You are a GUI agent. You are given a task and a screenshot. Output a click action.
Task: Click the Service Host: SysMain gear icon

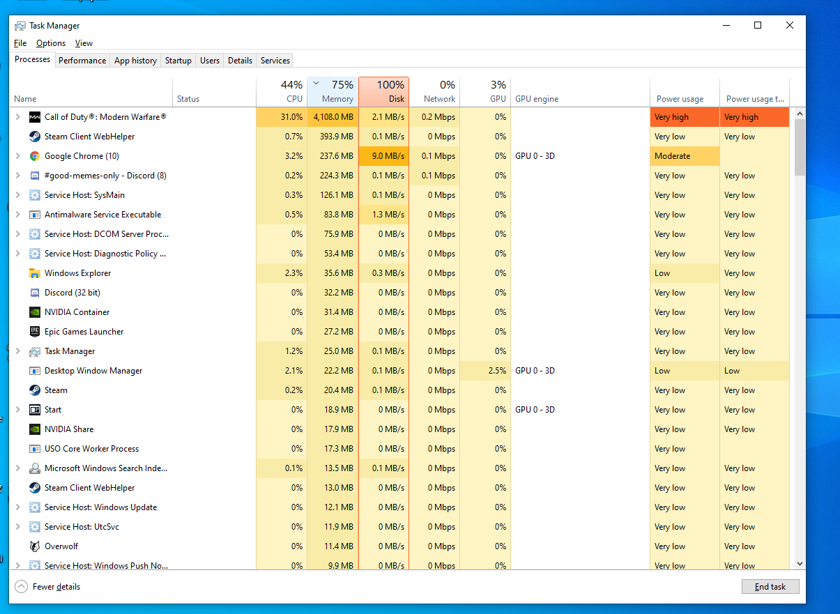[x=35, y=195]
